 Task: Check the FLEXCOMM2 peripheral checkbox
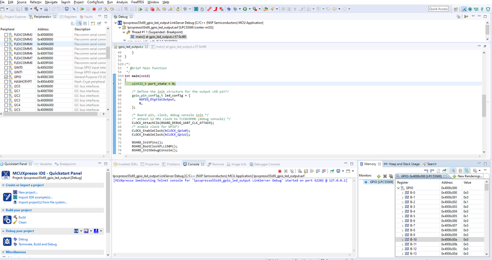[x=6, y=35]
